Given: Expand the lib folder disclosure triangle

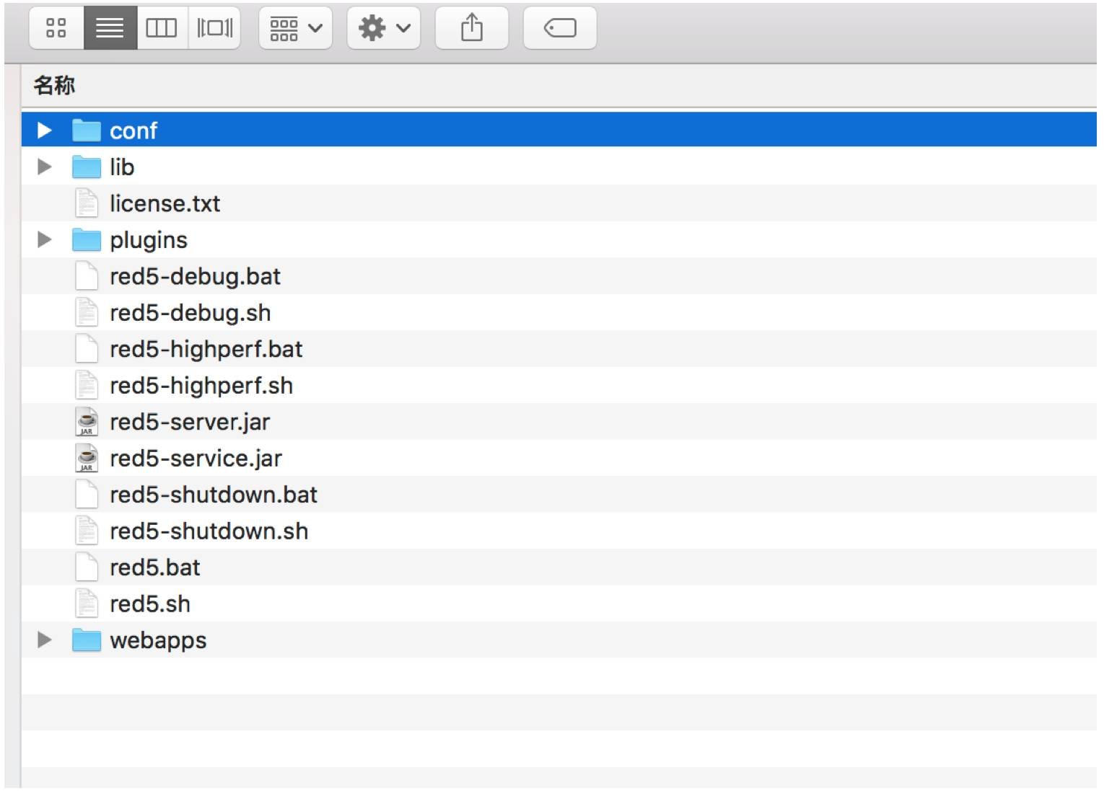Looking at the screenshot, I should pyautogui.click(x=45, y=167).
